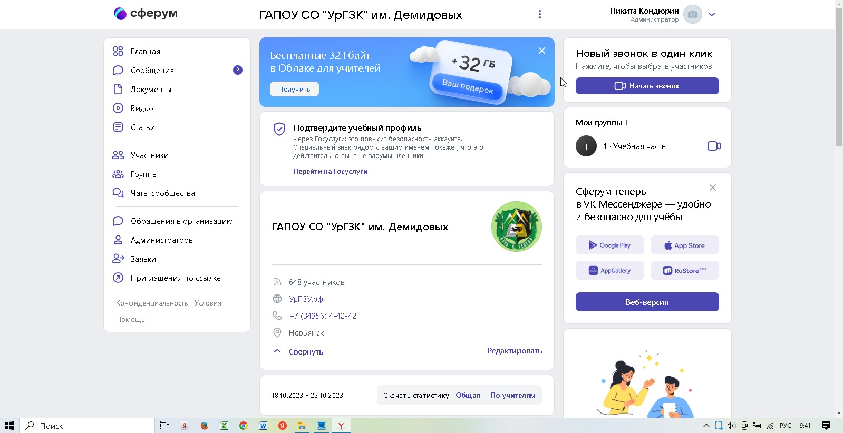Screen dimensions: 843x433
Task: Click the Невьянск location text
Action: click(306, 333)
